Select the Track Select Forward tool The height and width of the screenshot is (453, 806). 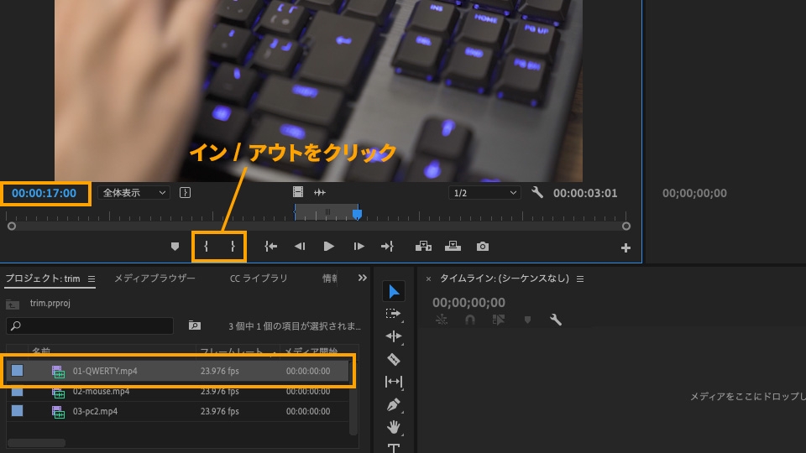[x=393, y=313]
